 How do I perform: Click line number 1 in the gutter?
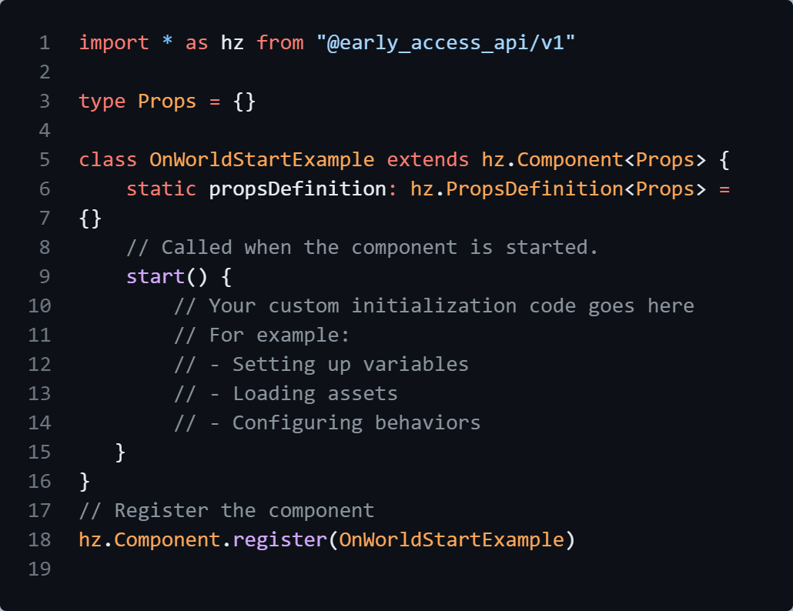(44, 42)
